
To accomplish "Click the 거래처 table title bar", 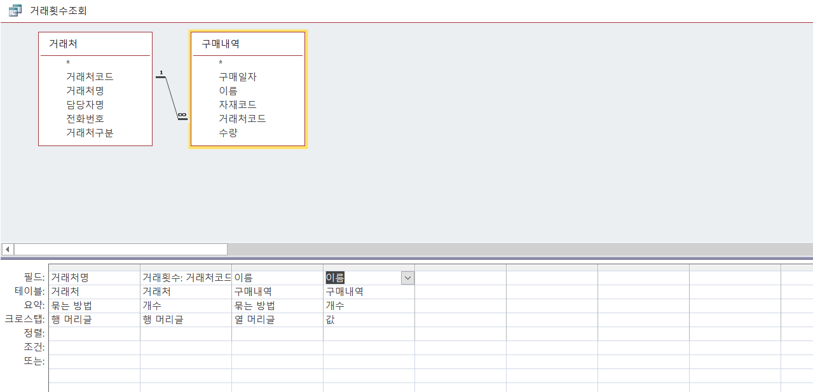I will [95, 44].
